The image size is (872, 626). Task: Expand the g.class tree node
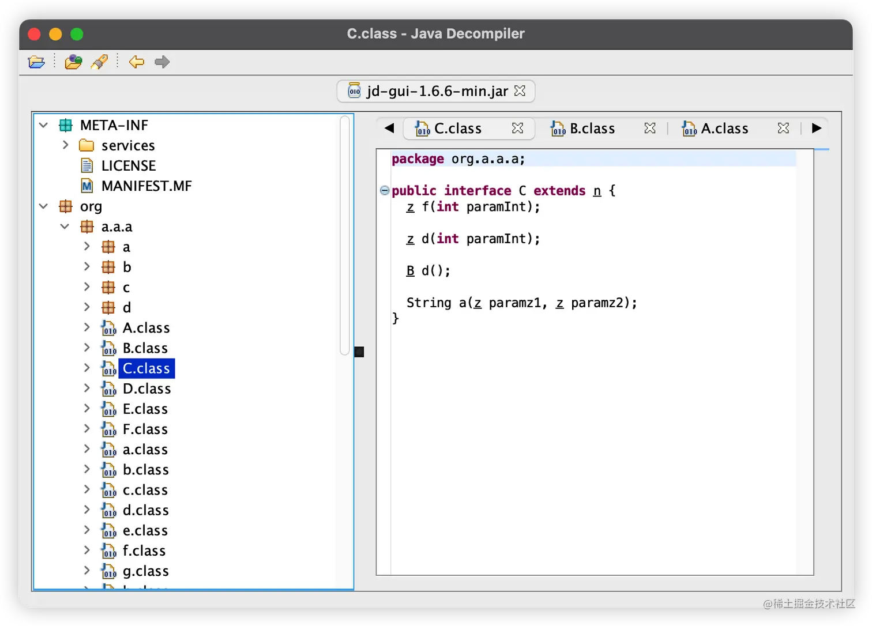87,571
